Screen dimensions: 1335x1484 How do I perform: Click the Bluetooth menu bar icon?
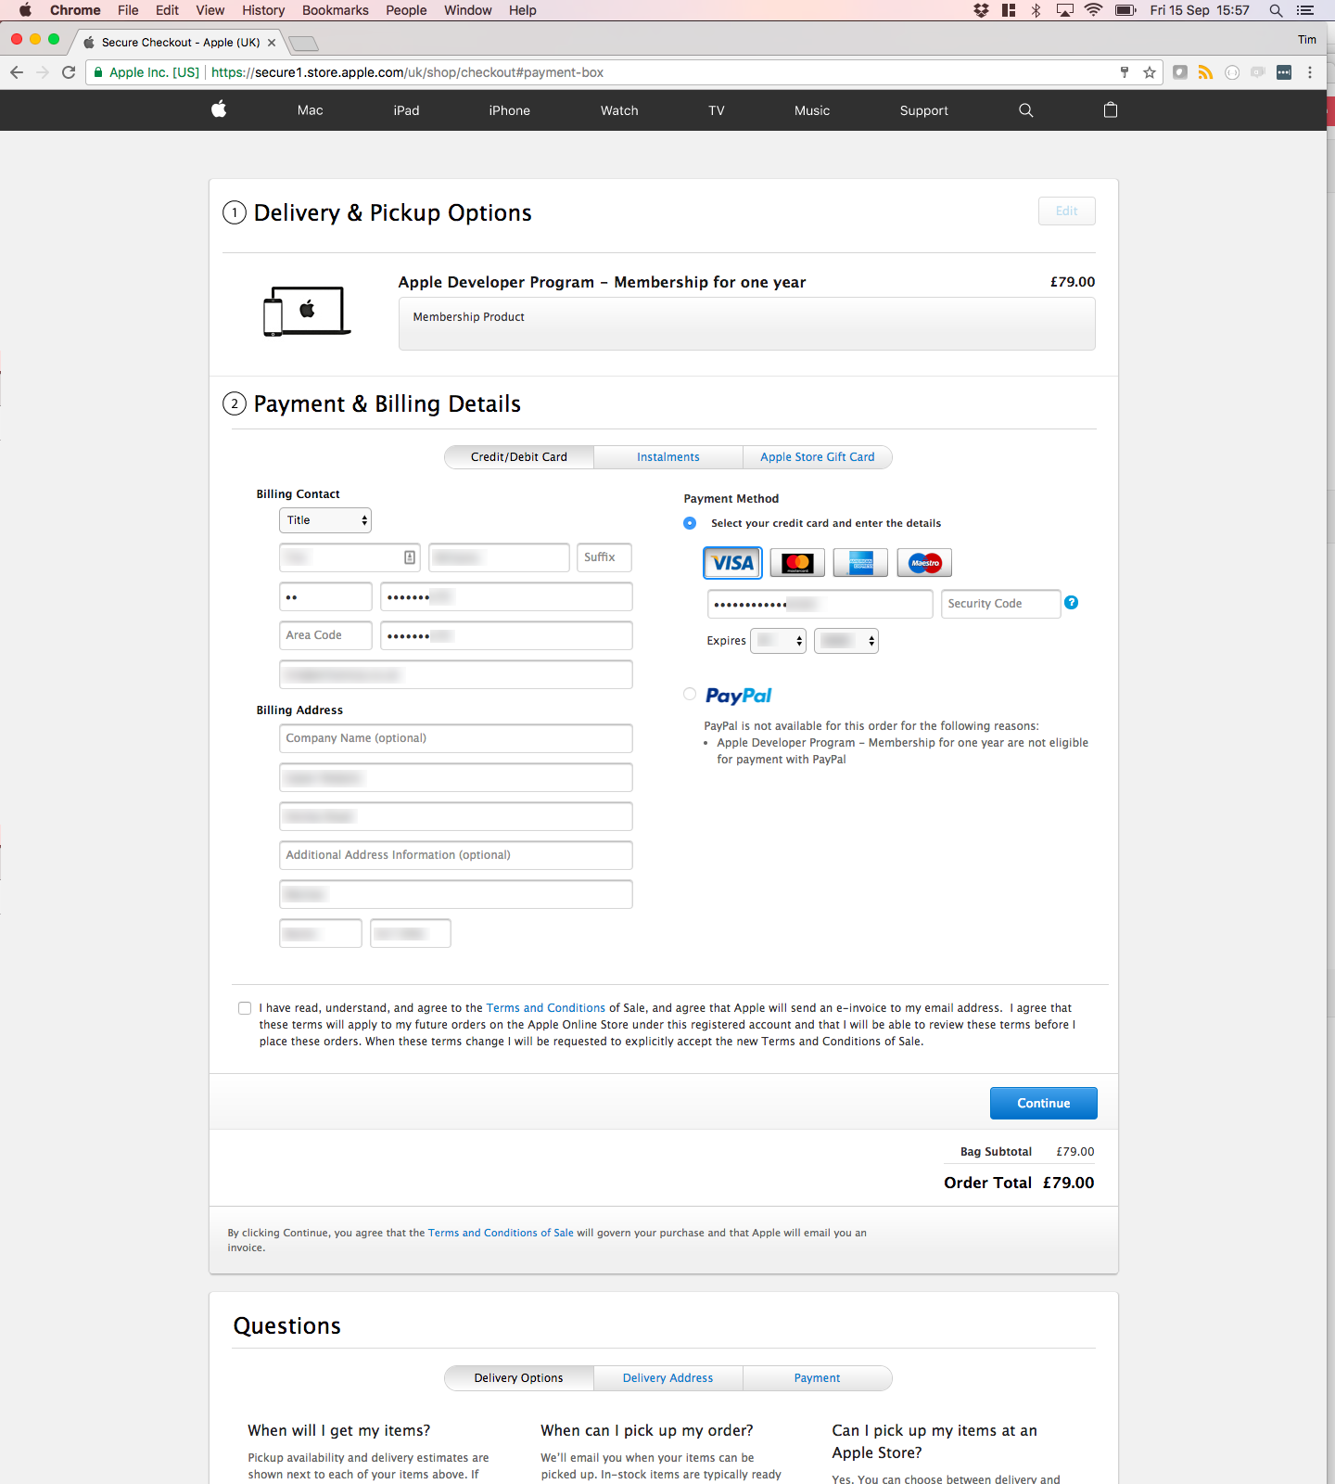click(1036, 10)
